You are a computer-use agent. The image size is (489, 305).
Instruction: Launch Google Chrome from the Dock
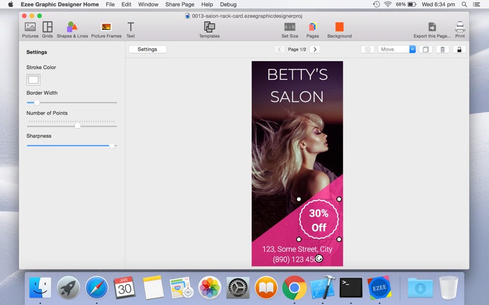(x=294, y=287)
